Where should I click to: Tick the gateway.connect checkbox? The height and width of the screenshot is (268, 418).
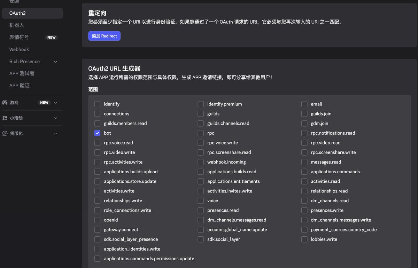click(97, 230)
